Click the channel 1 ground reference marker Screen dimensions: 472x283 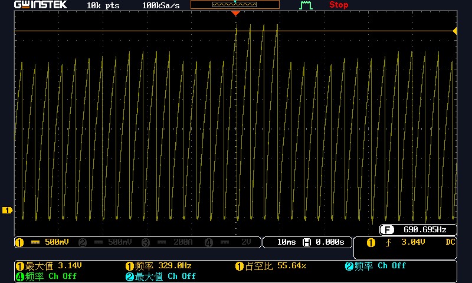(7, 210)
